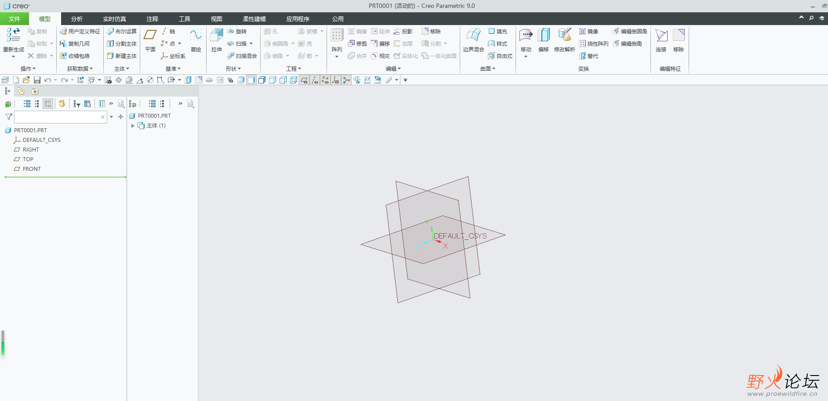The width and height of the screenshot is (828, 401).
Task: Select the Revolve (旋转) tool
Action: [237, 32]
